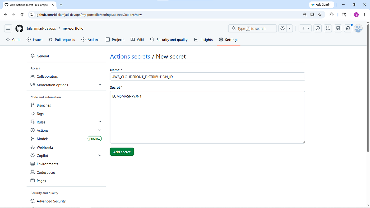This screenshot has height=208, width=370.
Task: Expand the sidebar Actions section chevron
Action: tap(100, 130)
